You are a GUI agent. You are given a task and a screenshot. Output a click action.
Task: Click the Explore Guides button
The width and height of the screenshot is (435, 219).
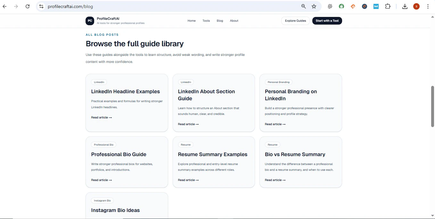tap(296, 21)
